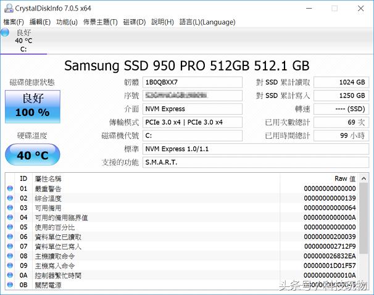Click raw value 000000026832EA
Image resolution: width=374 pixels, height=295 pixels.
click(330, 256)
